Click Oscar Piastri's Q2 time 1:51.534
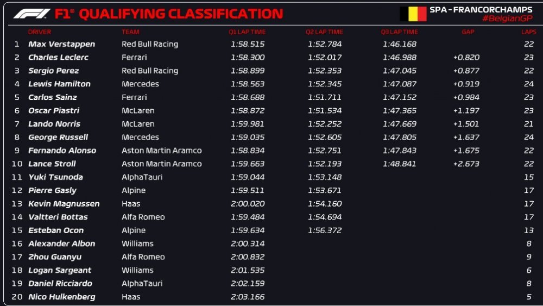Screen dimensions: 543x306 coord(325,110)
